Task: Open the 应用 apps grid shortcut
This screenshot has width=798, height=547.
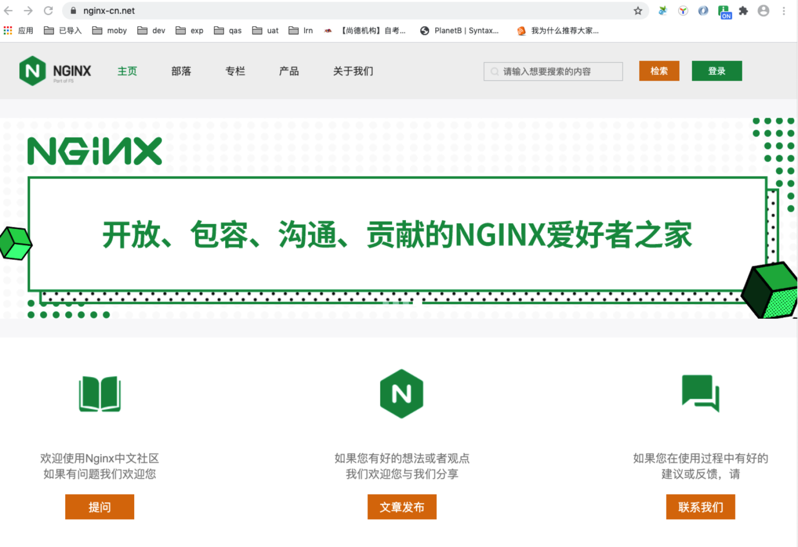Action: click(x=18, y=30)
